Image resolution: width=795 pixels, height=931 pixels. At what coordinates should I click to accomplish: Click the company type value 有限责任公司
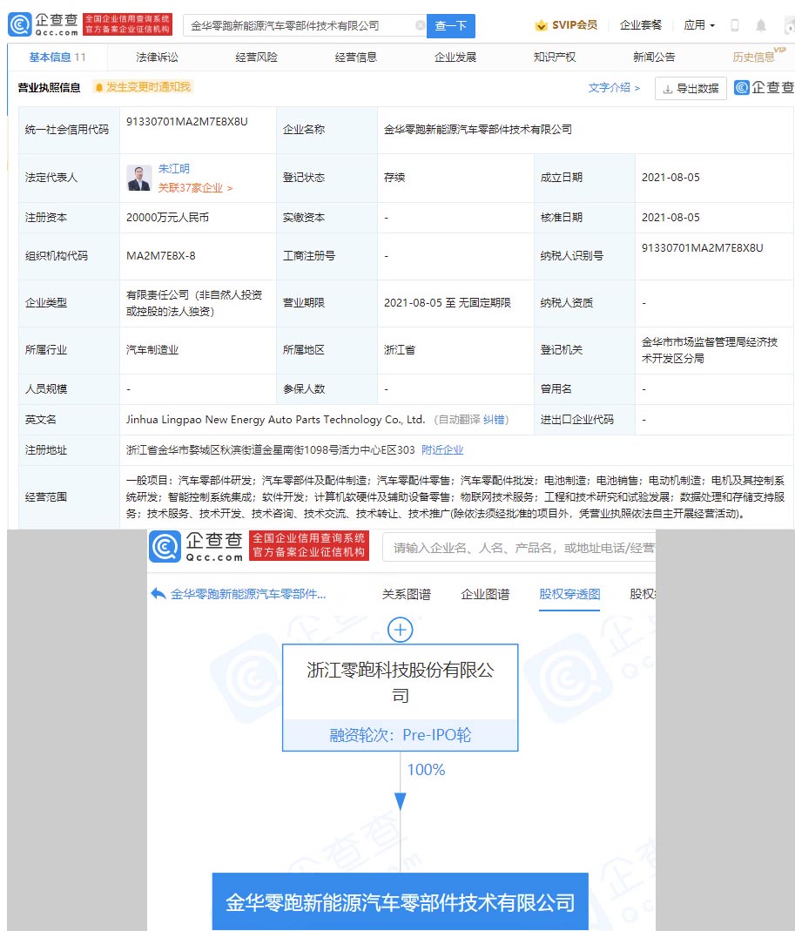pyautogui.click(x=194, y=303)
